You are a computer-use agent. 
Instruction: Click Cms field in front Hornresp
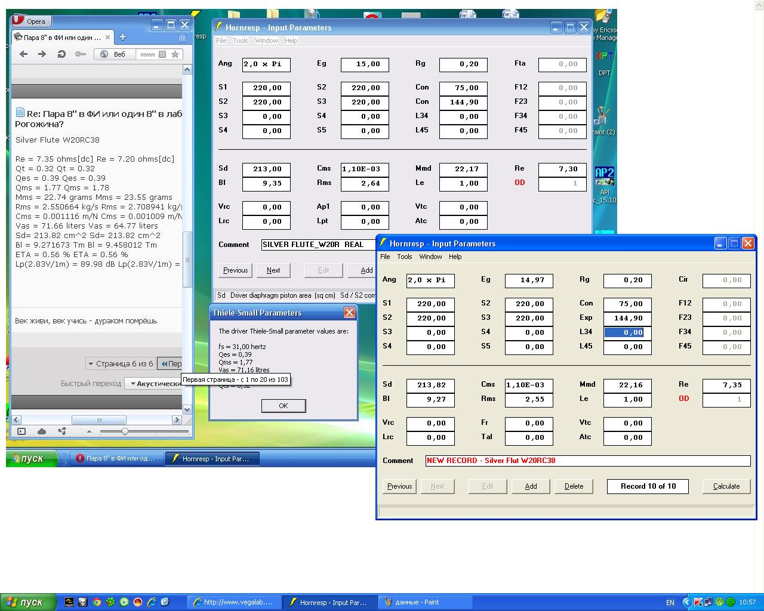[x=529, y=385]
